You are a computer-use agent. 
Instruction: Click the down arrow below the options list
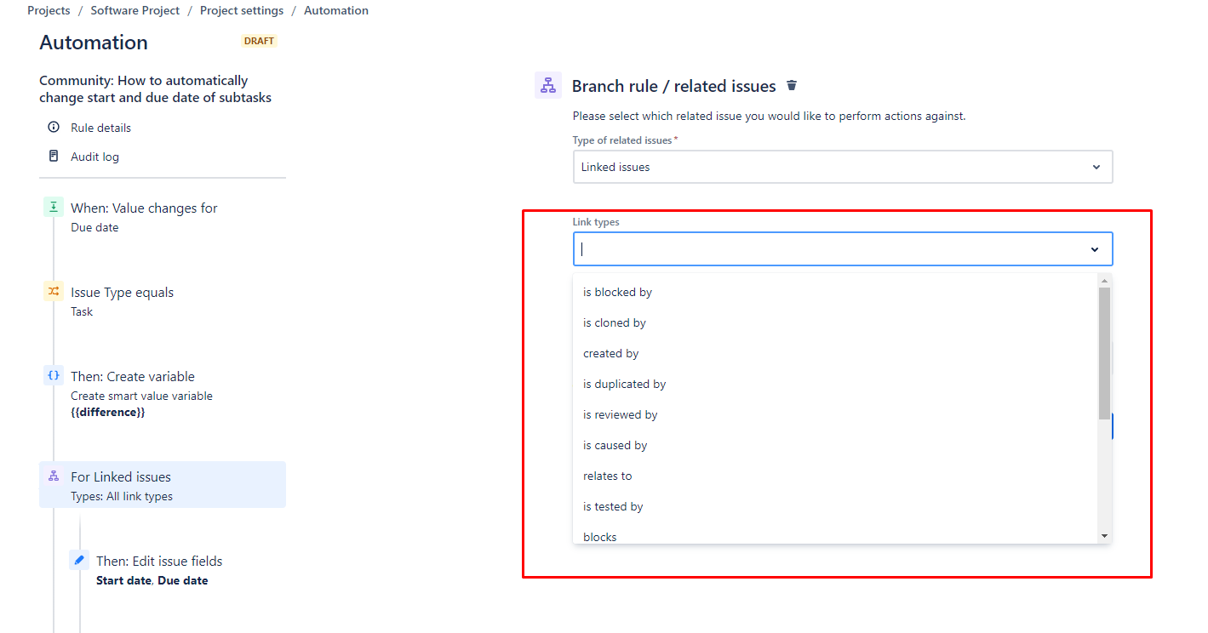(1104, 534)
